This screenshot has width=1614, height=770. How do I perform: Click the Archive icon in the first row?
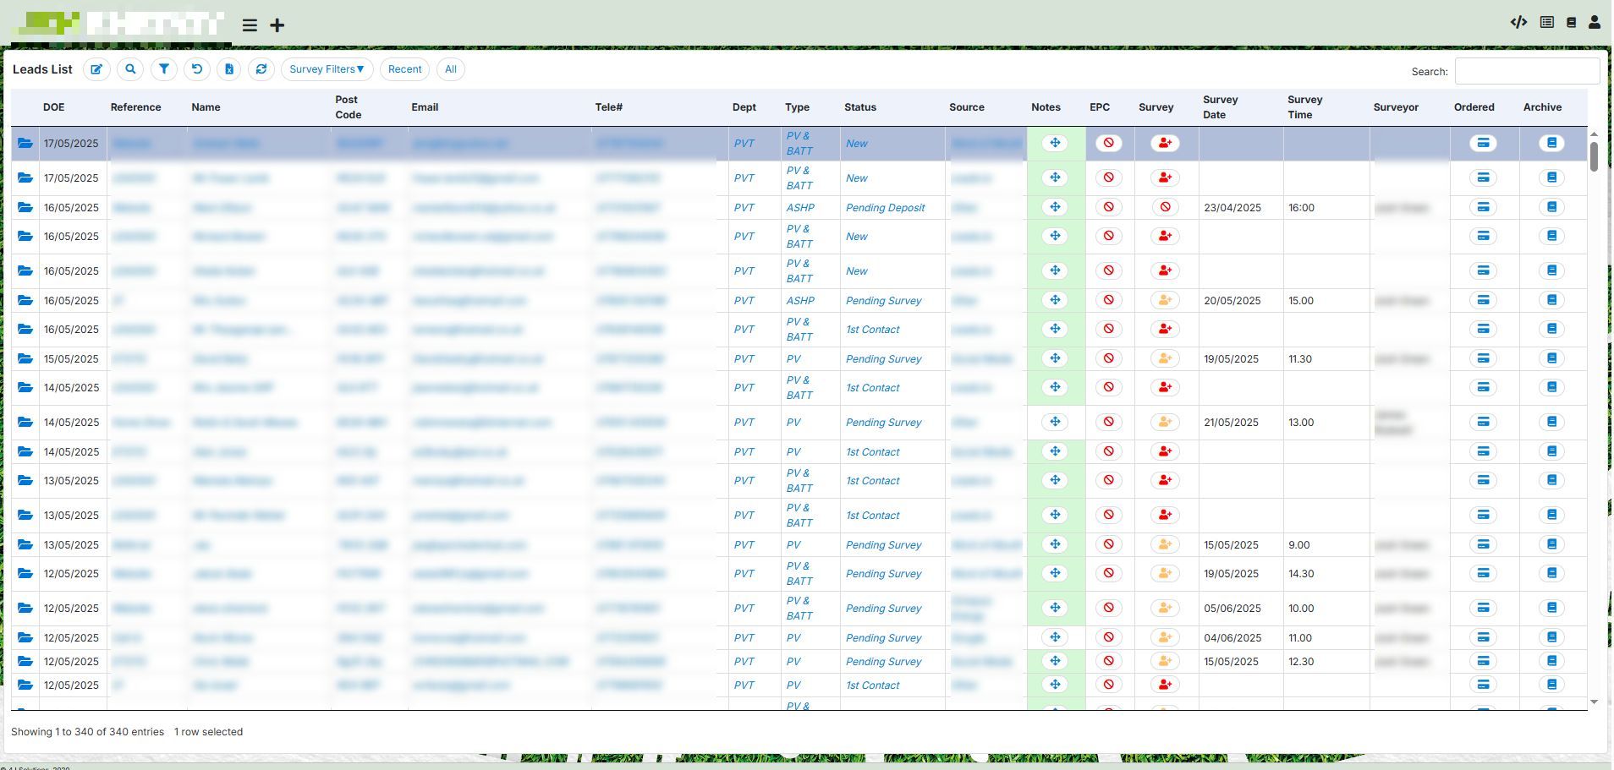click(1551, 144)
